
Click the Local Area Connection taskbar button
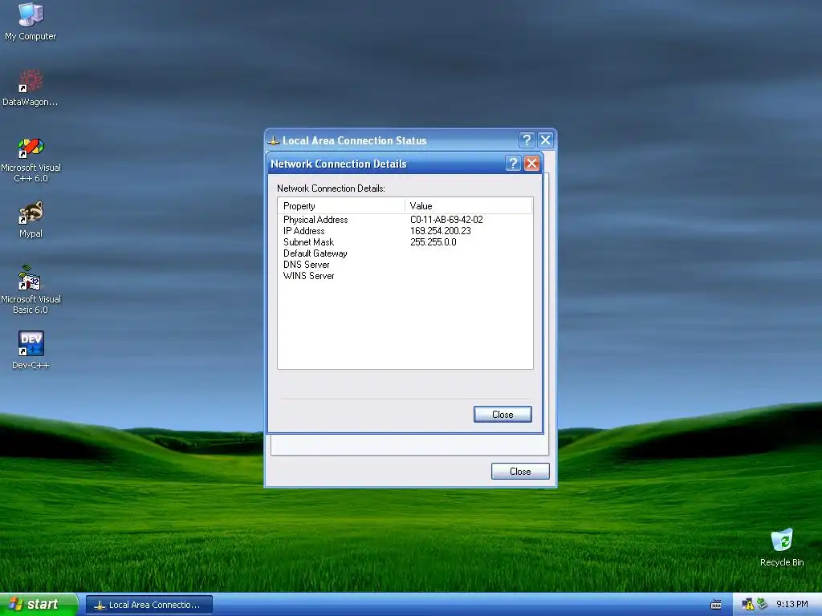click(x=149, y=605)
